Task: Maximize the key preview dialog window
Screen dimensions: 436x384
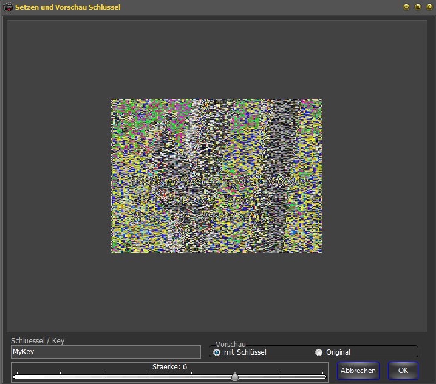Action: click(x=418, y=7)
